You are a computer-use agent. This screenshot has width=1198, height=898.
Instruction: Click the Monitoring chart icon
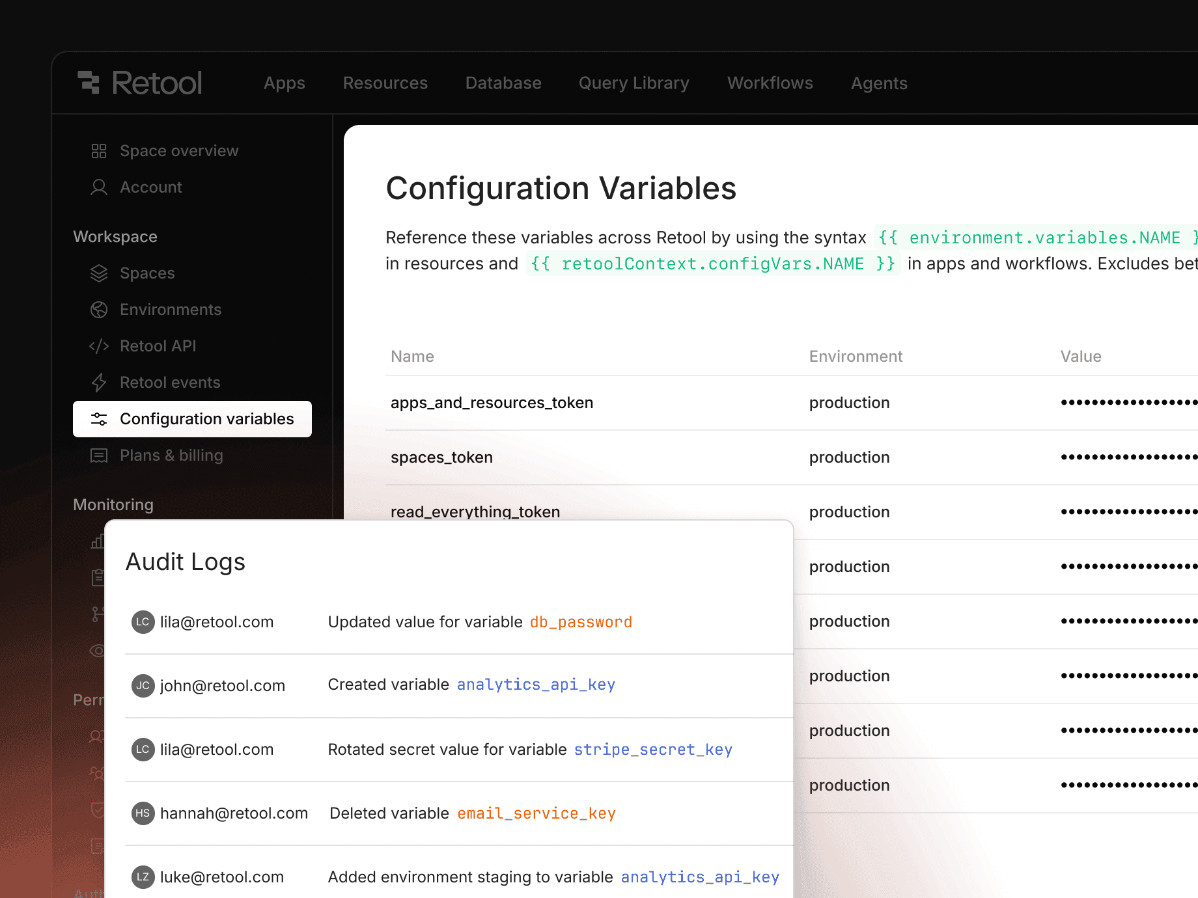(x=98, y=540)
